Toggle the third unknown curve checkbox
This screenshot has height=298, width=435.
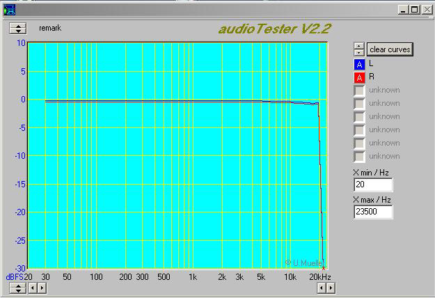coord(359,116)
